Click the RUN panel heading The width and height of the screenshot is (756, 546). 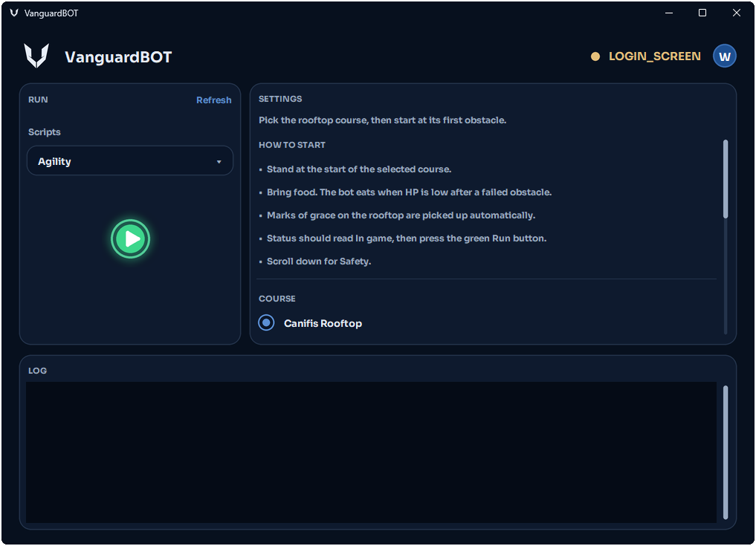coord(38,100)
